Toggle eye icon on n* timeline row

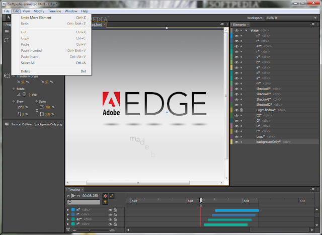[x=110, y=210]
